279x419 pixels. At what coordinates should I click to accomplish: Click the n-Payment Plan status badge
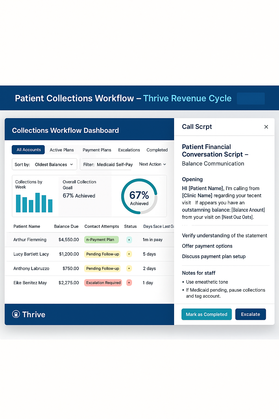pos(101,240)
